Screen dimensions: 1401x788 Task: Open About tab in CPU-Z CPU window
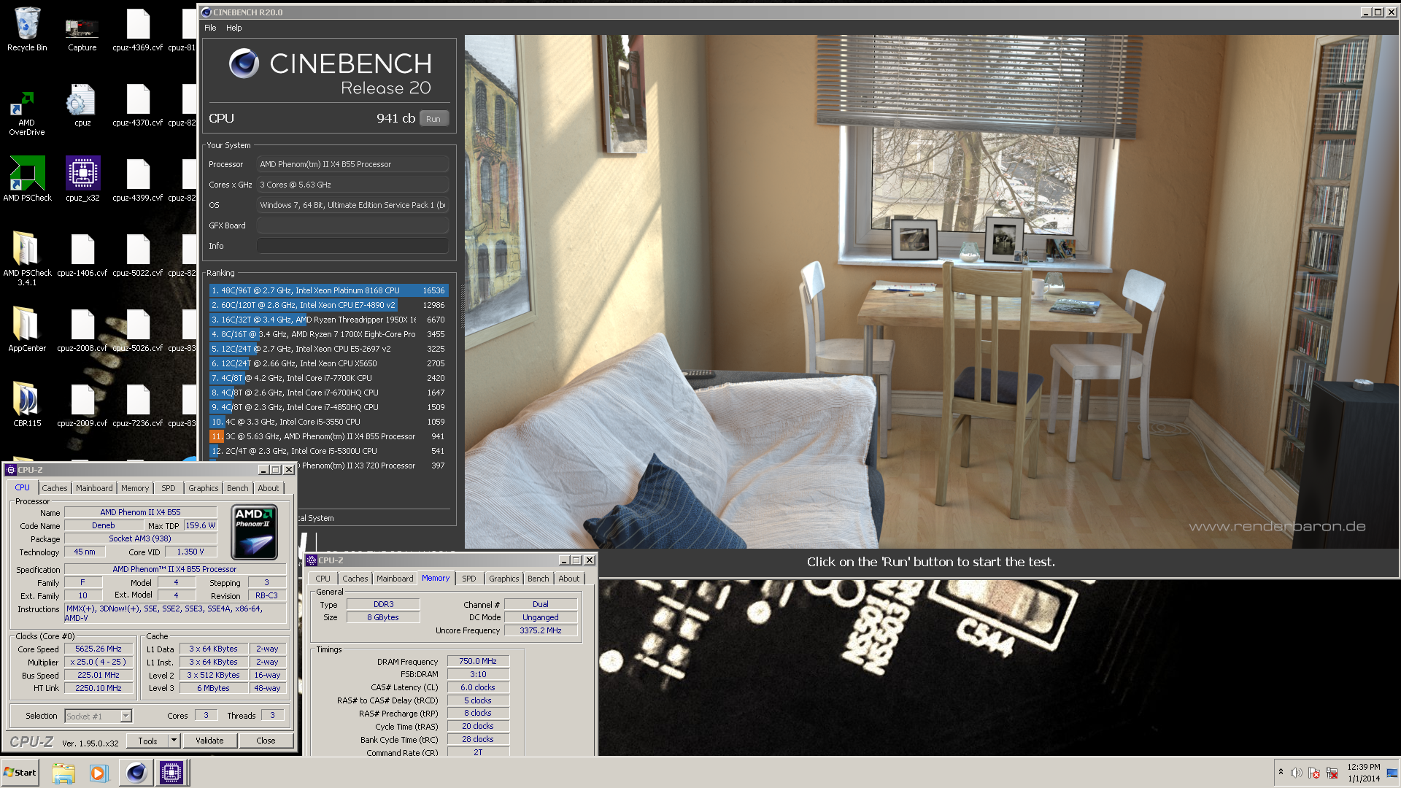(x=269, y=488)
